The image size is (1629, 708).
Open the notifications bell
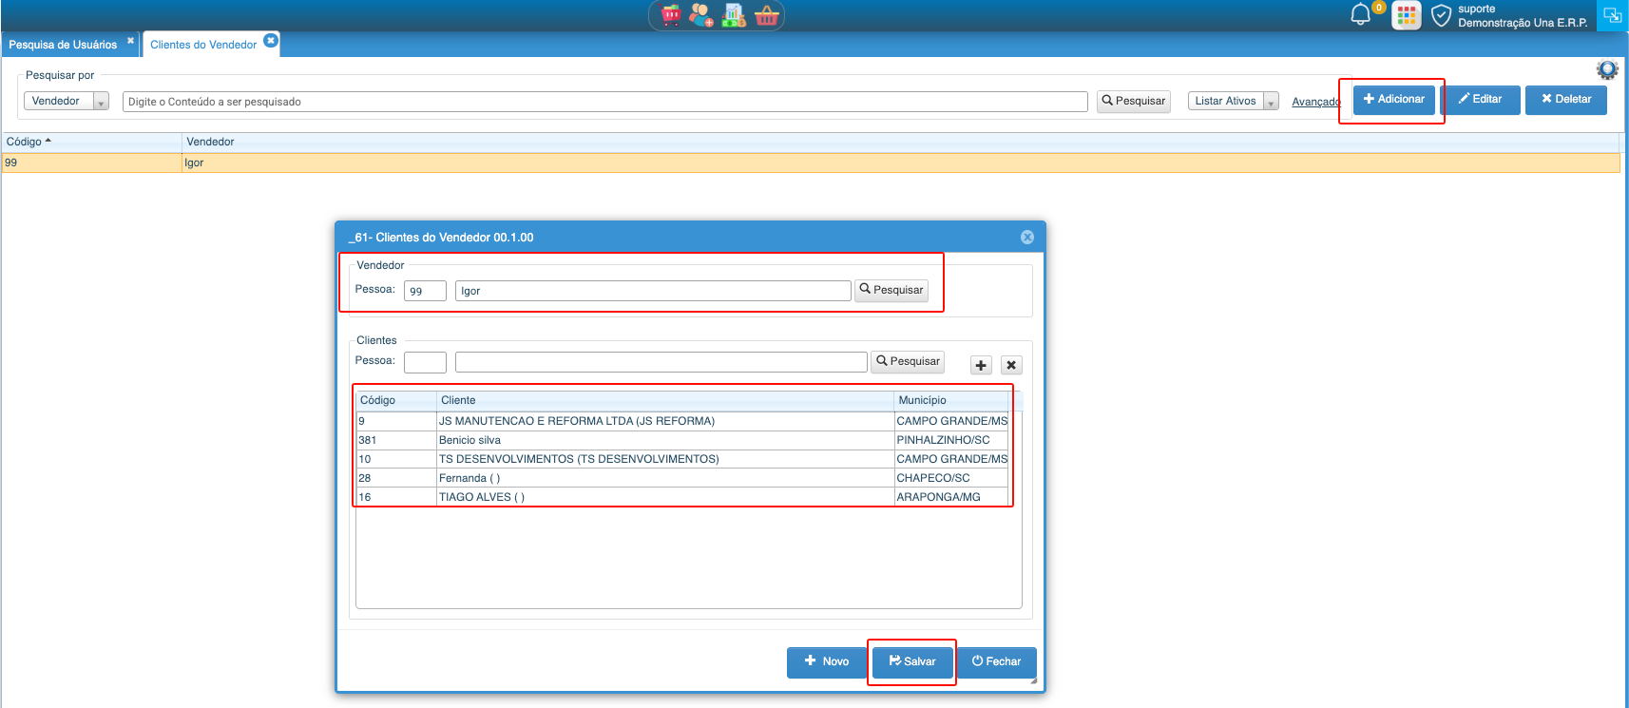click(1361, 14)
